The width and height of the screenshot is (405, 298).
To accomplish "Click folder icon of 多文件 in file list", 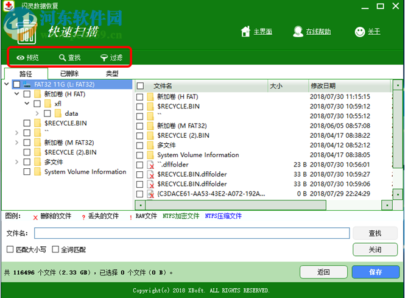I will coord(150,145).
